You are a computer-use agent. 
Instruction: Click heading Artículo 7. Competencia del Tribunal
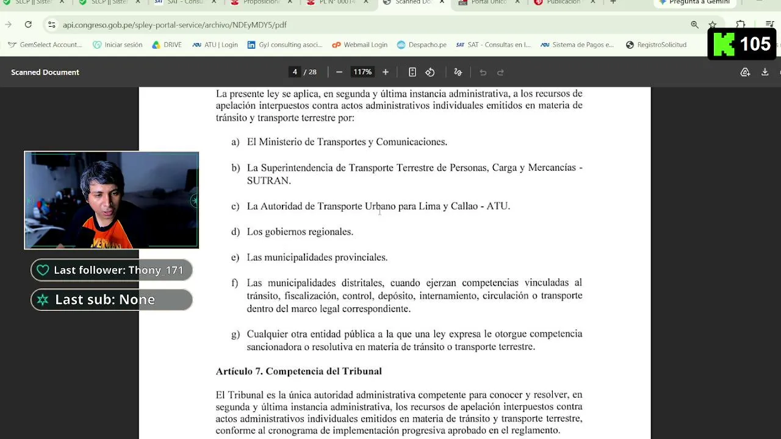pyautogui.click(x=298, y=371)
